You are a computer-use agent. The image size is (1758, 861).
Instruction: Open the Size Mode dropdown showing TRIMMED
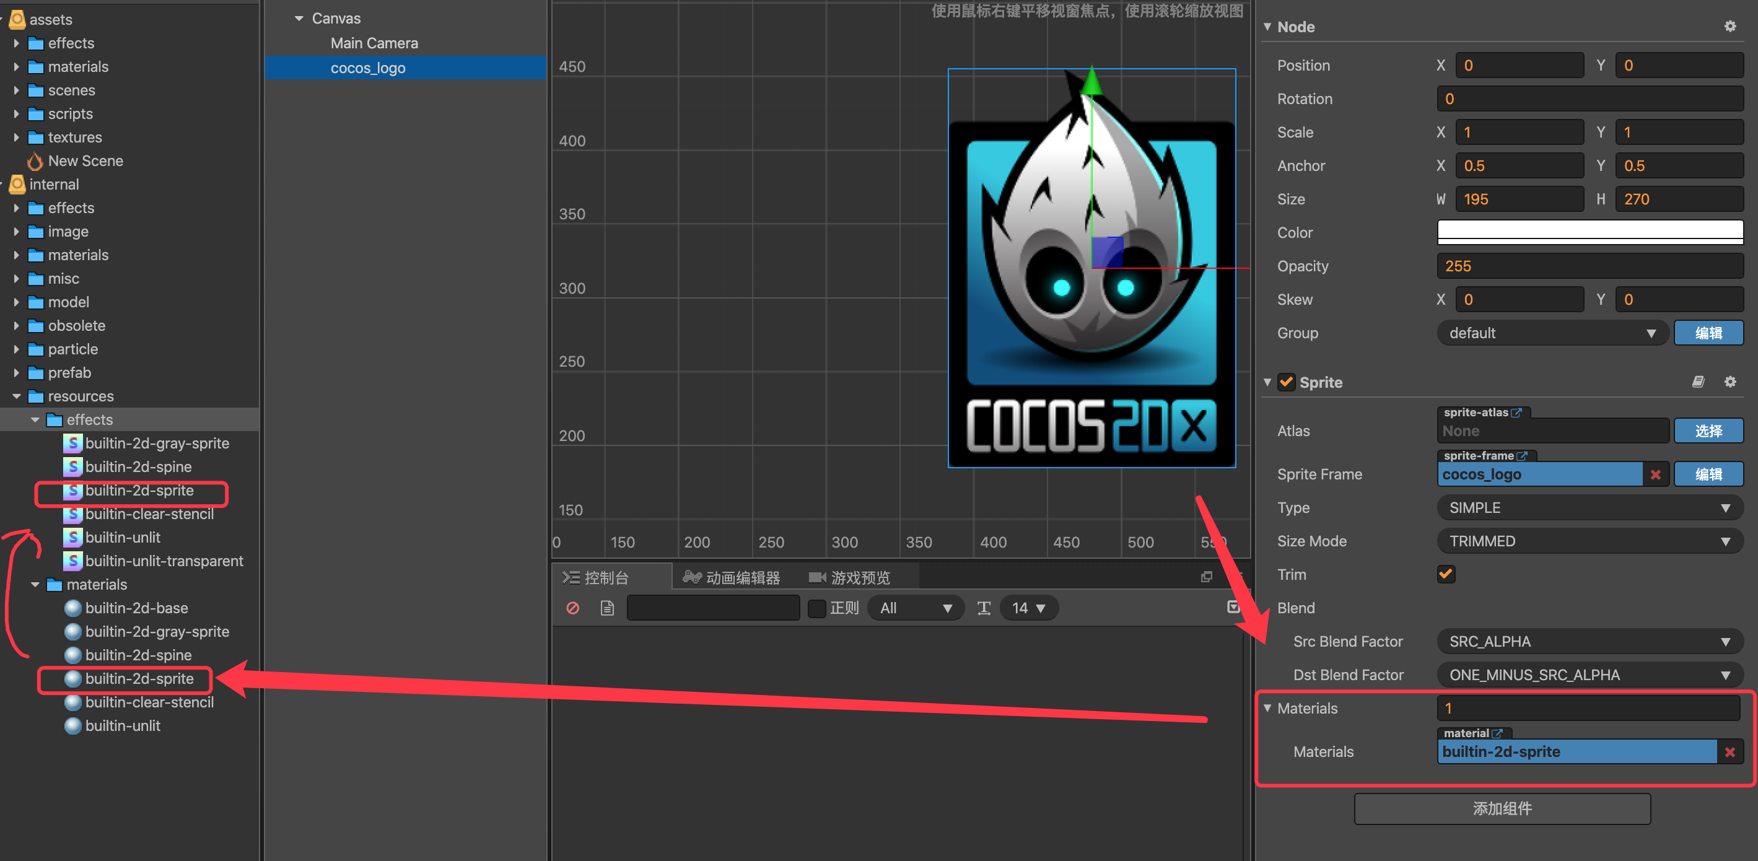coord(1589,541)
